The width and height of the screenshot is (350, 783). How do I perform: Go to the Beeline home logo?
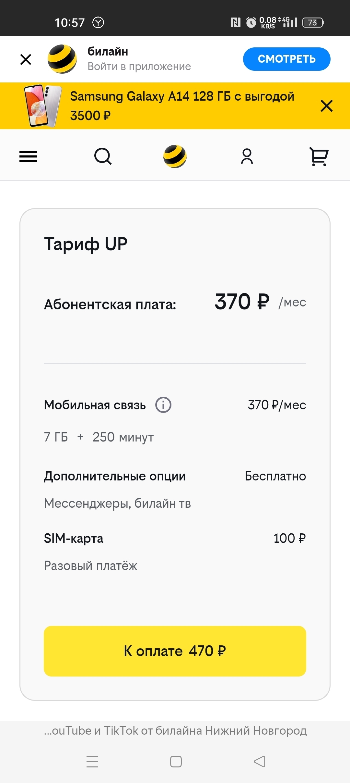[175, 156]
